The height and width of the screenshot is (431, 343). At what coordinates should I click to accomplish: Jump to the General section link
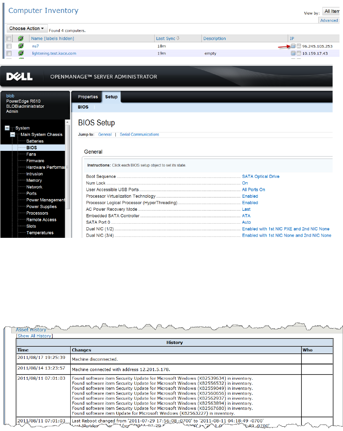point(105,134)
